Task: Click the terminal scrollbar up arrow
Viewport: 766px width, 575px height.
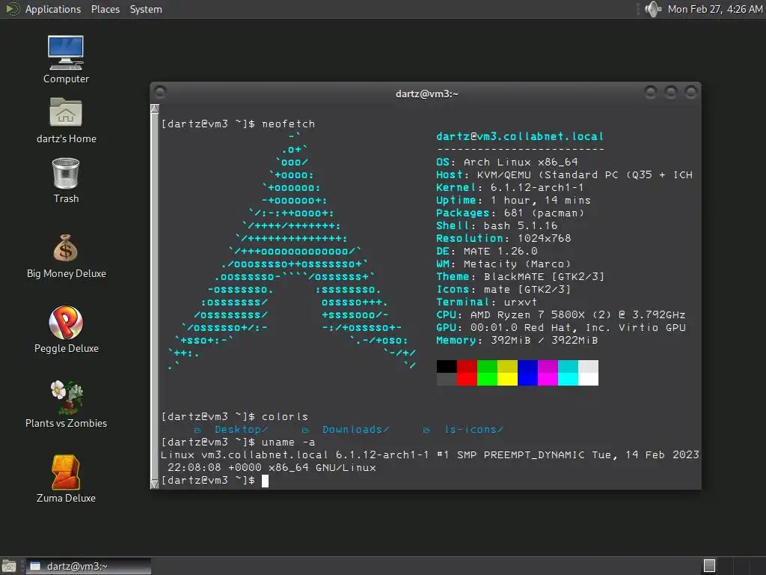Action: 155,109
